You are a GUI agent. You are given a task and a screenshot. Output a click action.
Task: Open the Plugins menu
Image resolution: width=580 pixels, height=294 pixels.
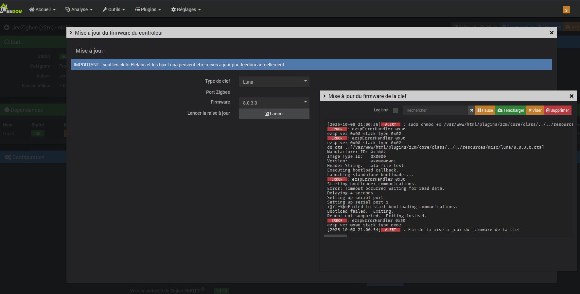148,9
